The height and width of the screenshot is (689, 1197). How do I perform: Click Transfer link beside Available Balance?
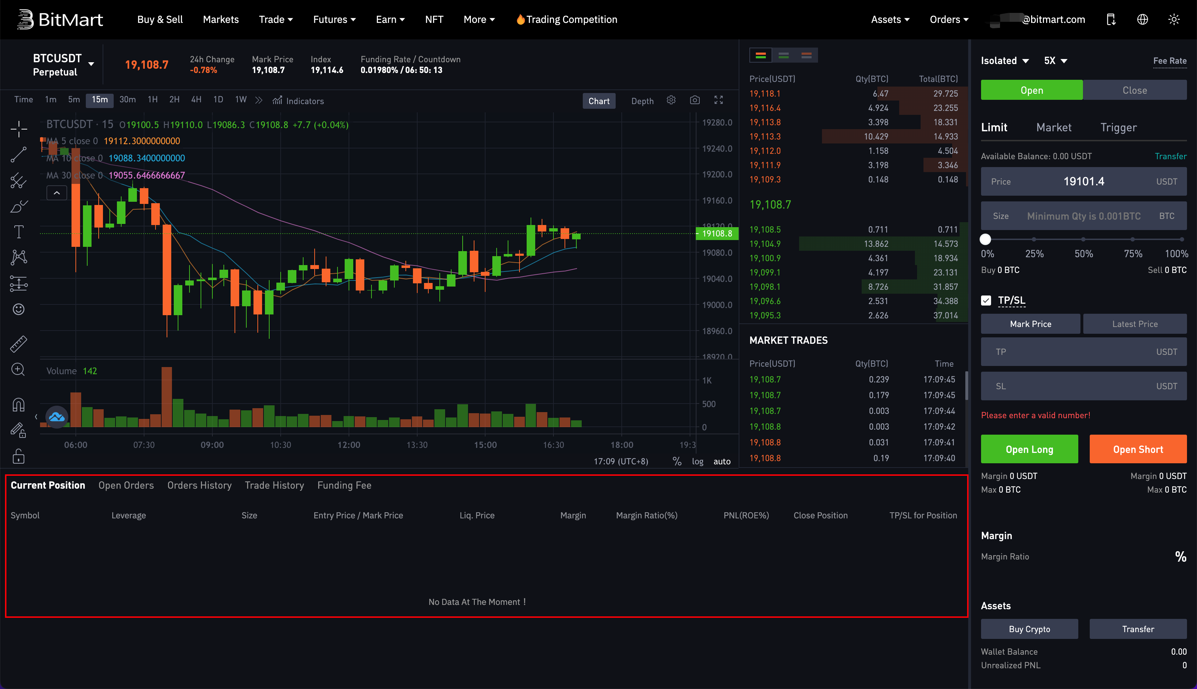(1170, 156)
